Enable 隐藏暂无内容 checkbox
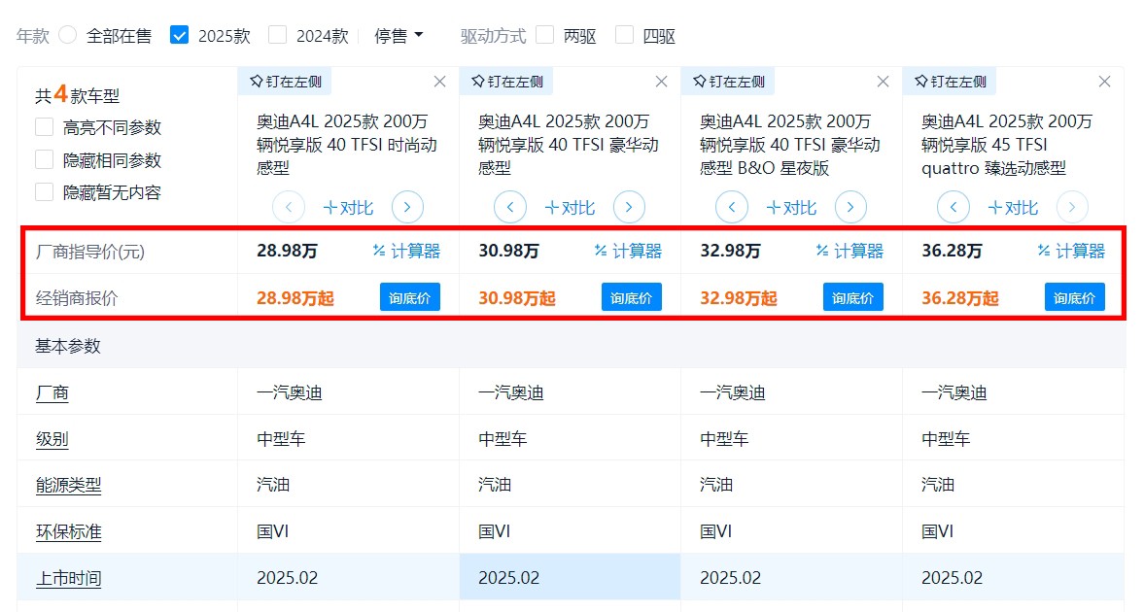 pyautogui.click(x=45, y=191)
